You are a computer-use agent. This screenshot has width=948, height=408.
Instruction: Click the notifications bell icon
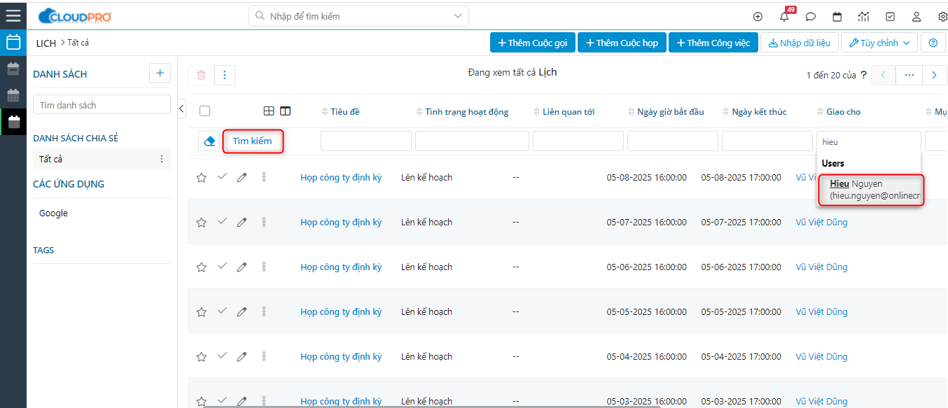pos(784,17)
